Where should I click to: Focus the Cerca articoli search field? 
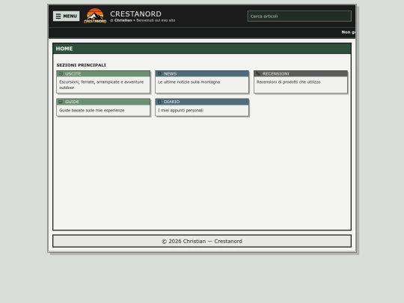[299, 16]
